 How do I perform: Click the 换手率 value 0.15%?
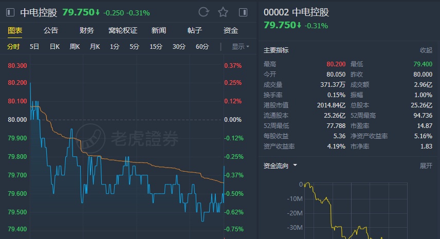tap(336, 95)
